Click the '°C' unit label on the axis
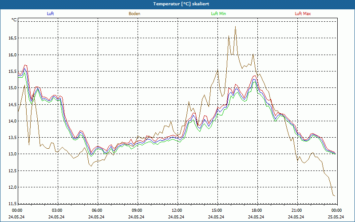Viewport: 355px width, 222px height. pyautogui.click(x=14, y=20)
